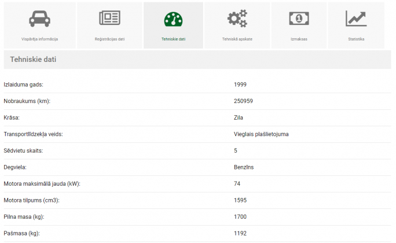Open the Izmaksas tab label

pos(299,39)
